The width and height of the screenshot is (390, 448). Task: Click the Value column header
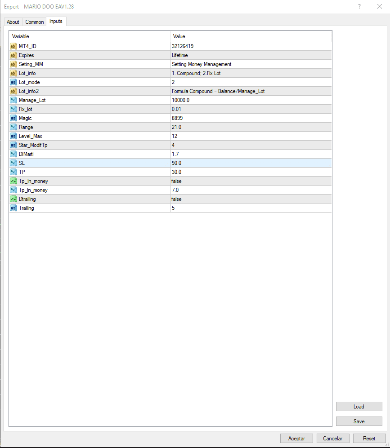(251, 36)
